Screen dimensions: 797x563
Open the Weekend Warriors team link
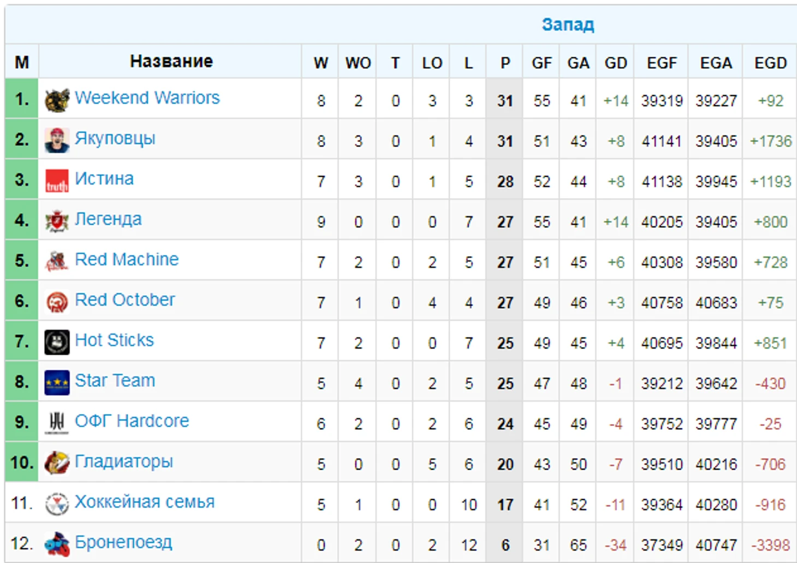(x=147, y=98)
